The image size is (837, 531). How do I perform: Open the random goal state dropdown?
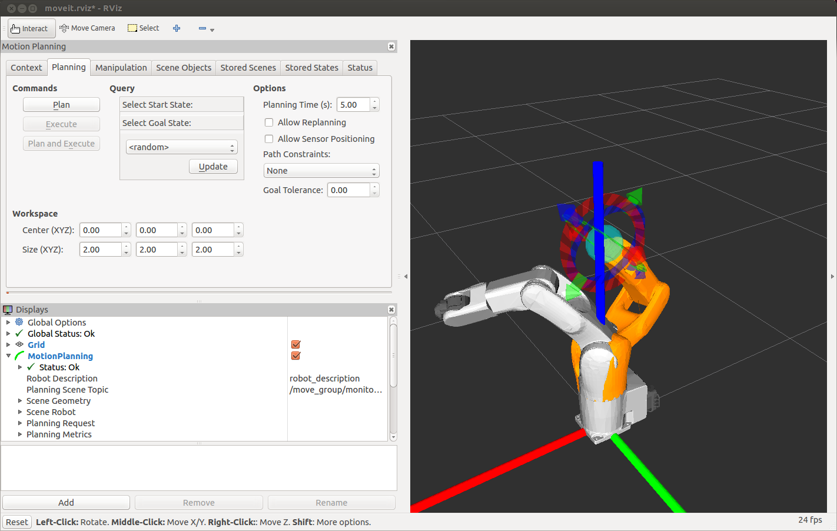tap(181, 147)
